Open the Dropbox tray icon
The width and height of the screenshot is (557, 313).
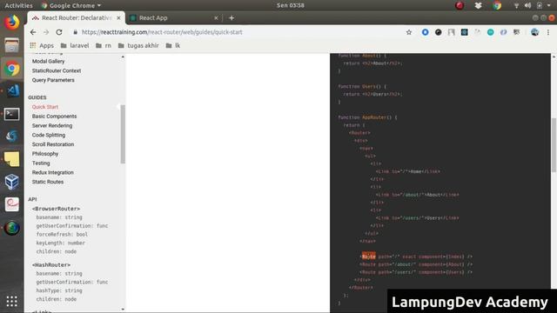478,5
